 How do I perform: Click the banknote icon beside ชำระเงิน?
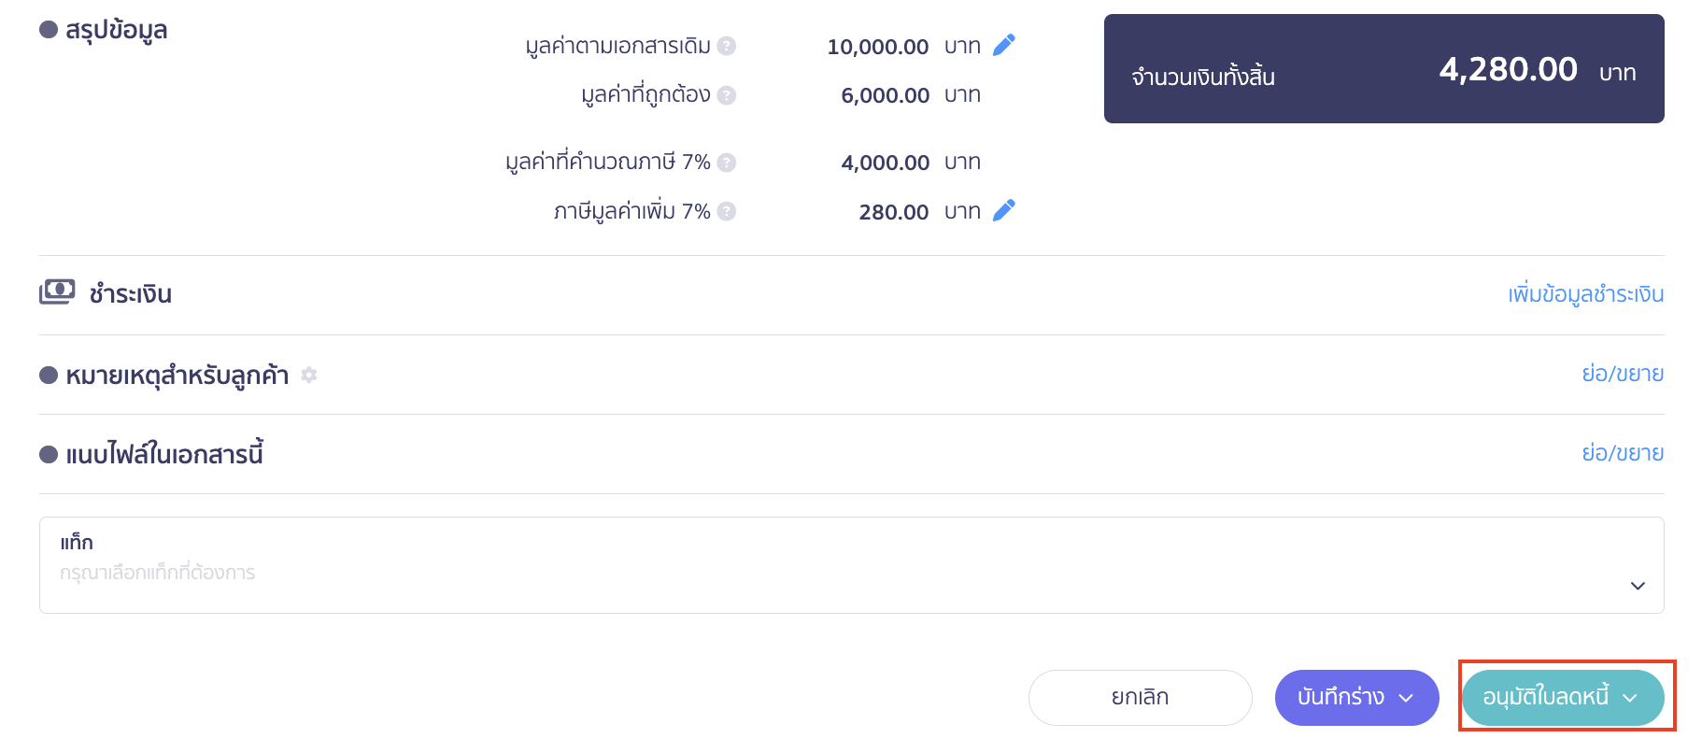coord(58,291)
